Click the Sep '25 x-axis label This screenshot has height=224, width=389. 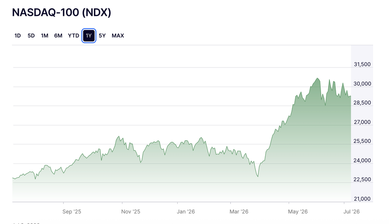[72, 211]
